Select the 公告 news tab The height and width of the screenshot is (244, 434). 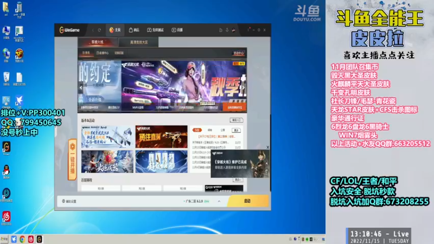coord(223,130)
